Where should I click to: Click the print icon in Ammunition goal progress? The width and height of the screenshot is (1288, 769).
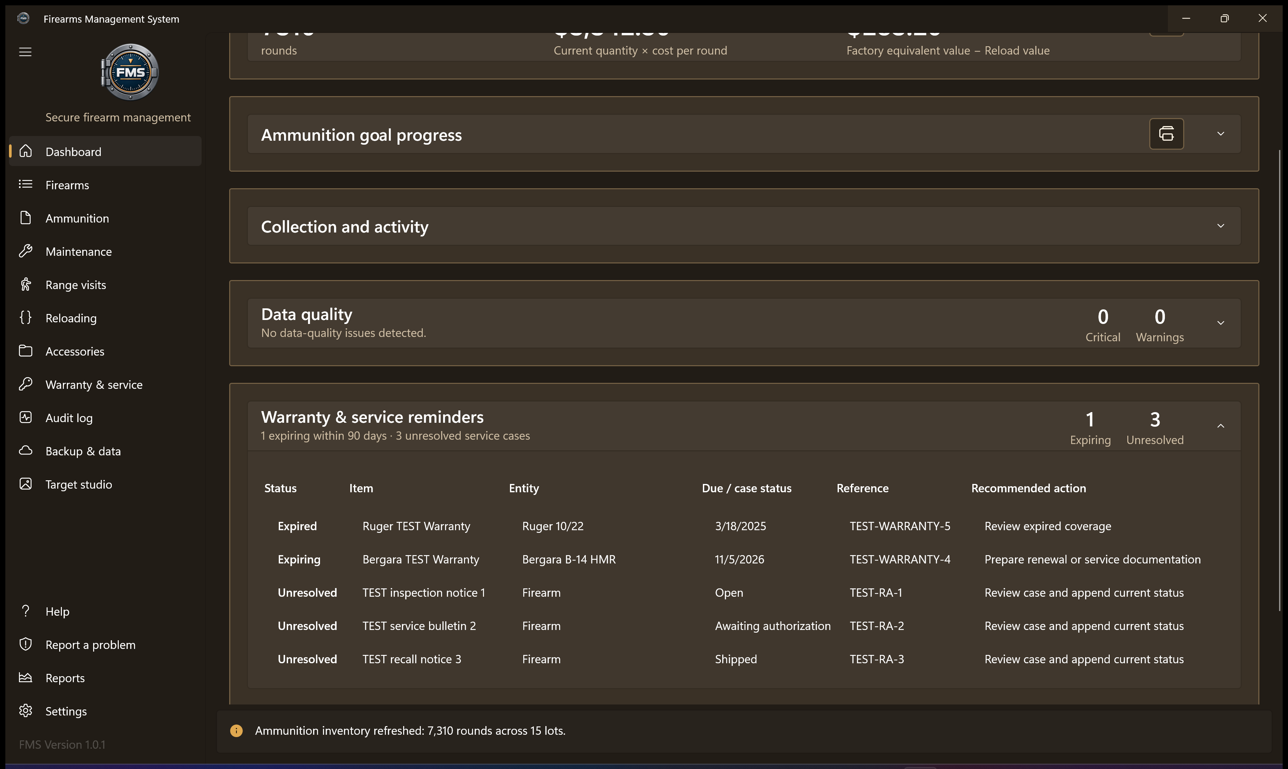(x=1166, y=134)
